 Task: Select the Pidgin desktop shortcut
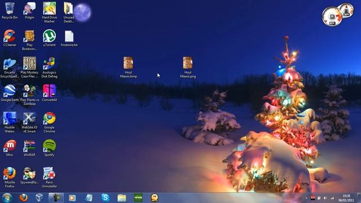click(x=29, y=10)
